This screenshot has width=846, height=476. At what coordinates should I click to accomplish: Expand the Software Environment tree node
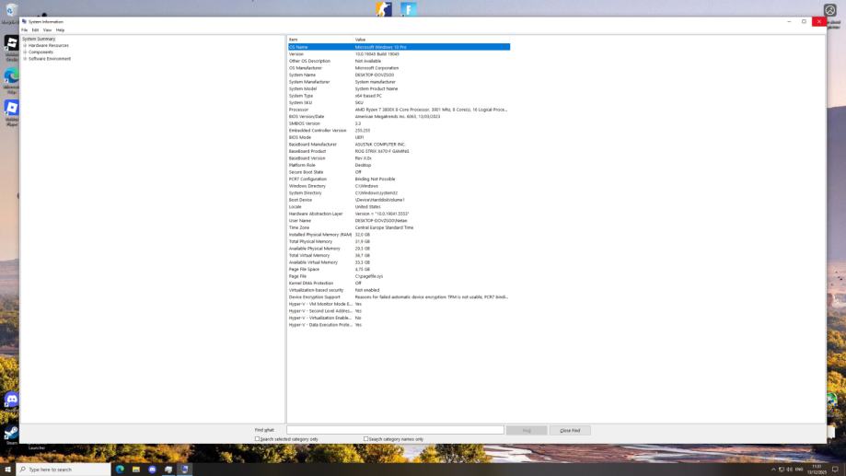[x=25, y=59]
